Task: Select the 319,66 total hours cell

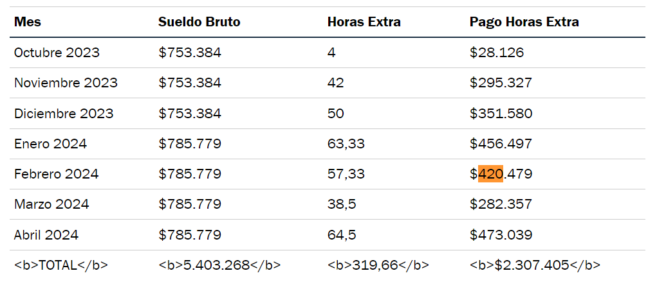Action: [x=378, y=265]
